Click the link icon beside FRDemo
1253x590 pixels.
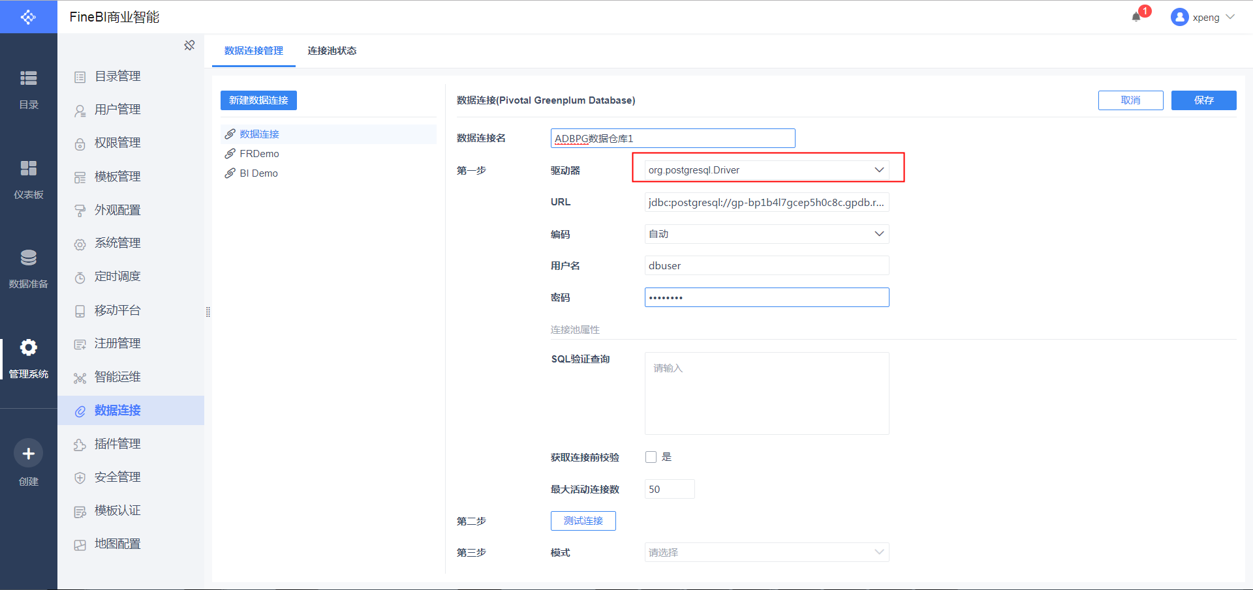point(230,154)
